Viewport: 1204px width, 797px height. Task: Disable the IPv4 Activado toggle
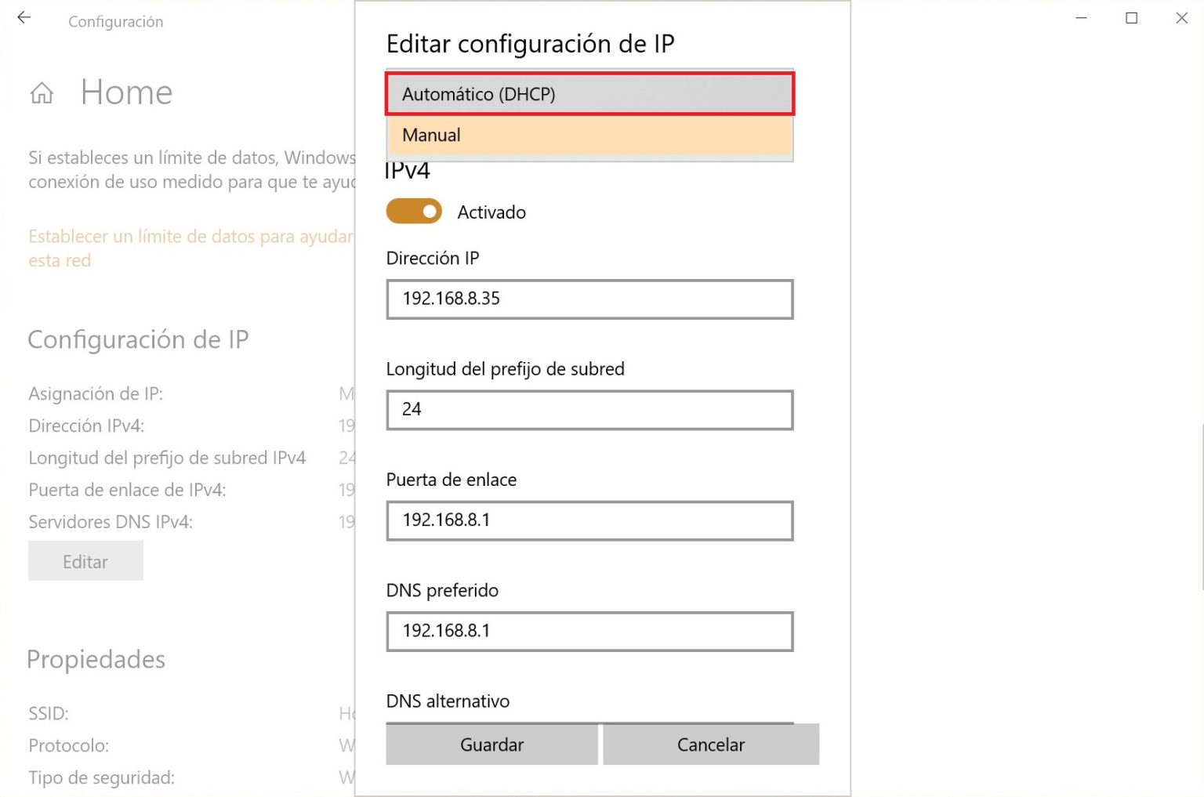[x=413, y=212]
